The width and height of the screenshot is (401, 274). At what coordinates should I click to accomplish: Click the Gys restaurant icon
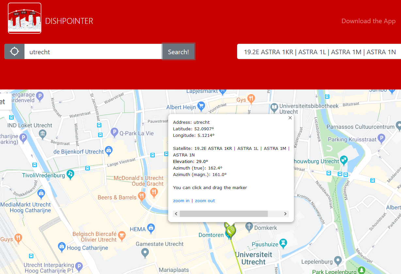pyautogui.click(x=251, y=99)
